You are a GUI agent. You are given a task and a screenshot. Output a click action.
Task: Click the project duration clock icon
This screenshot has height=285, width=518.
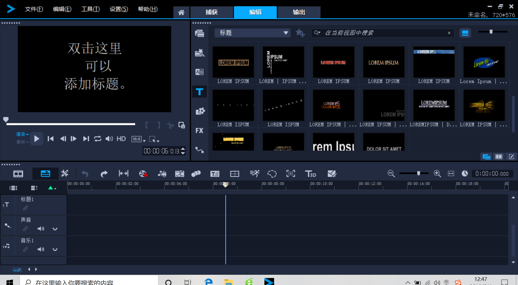[465, 174]
